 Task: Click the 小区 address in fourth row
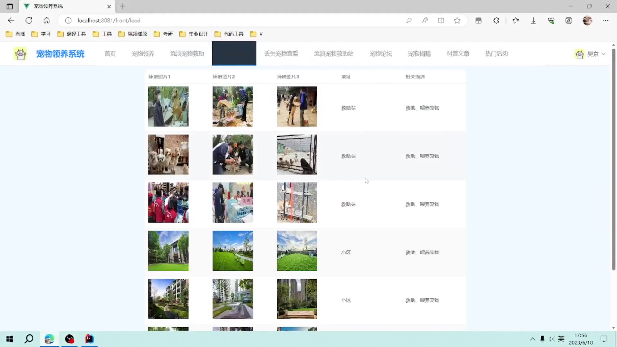click(346, 253)
